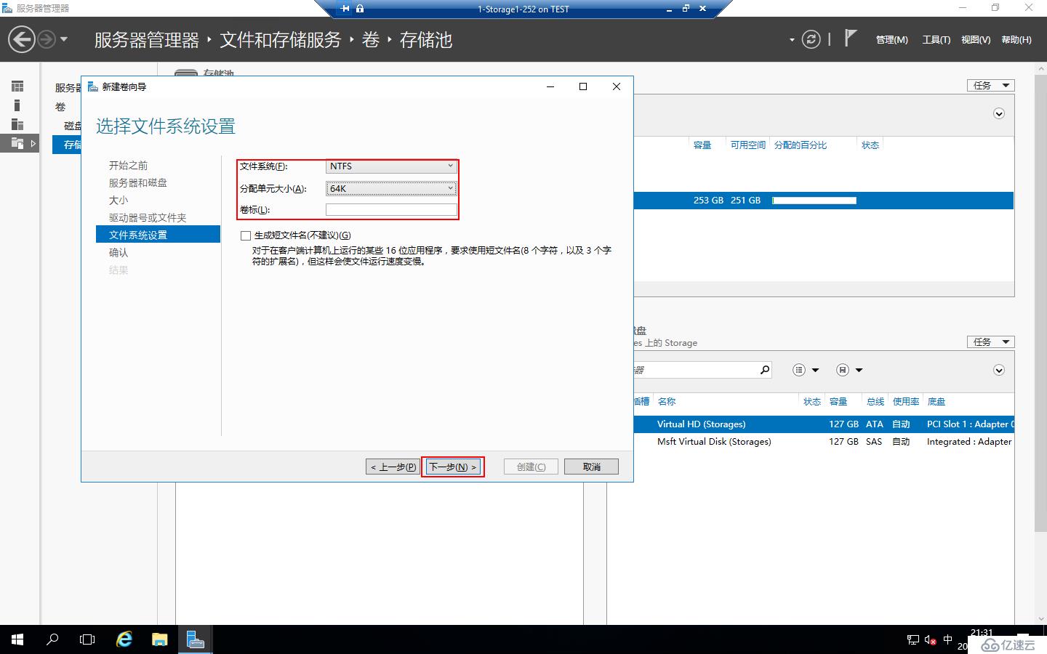This screenshot has height=654, width=1047.
Task: Click 文件和存储服务 breadcrumb
Action: 281,39
